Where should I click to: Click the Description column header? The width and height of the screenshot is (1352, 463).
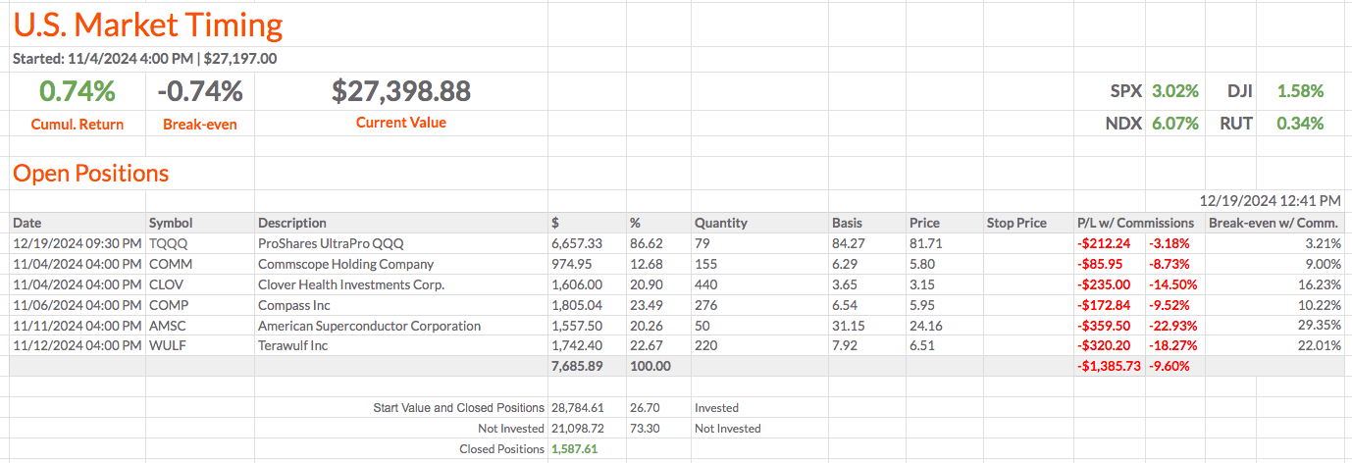(292, 223)
